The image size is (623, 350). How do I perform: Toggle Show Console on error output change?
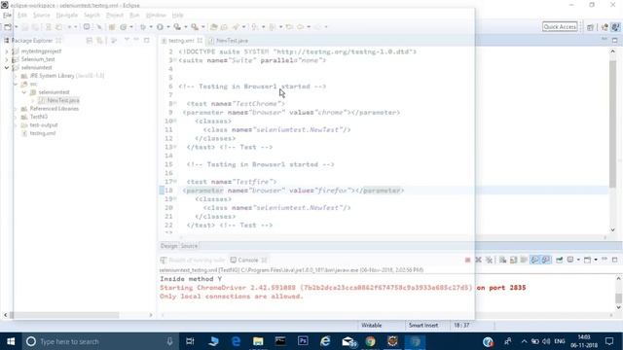tap(546, 260)
